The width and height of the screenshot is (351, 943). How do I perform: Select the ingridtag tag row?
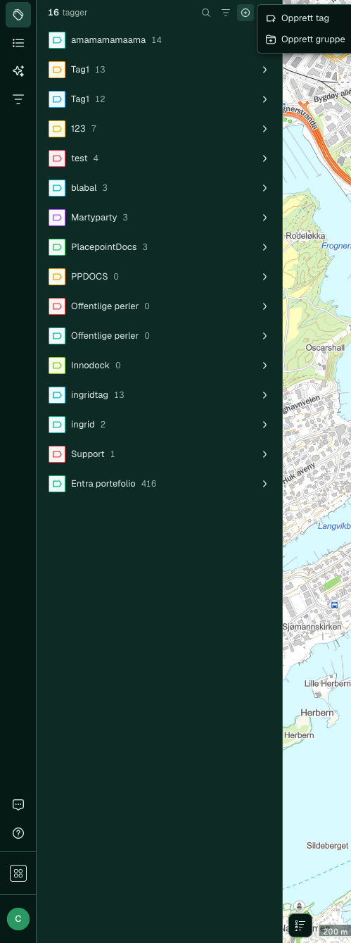[160, 395]
